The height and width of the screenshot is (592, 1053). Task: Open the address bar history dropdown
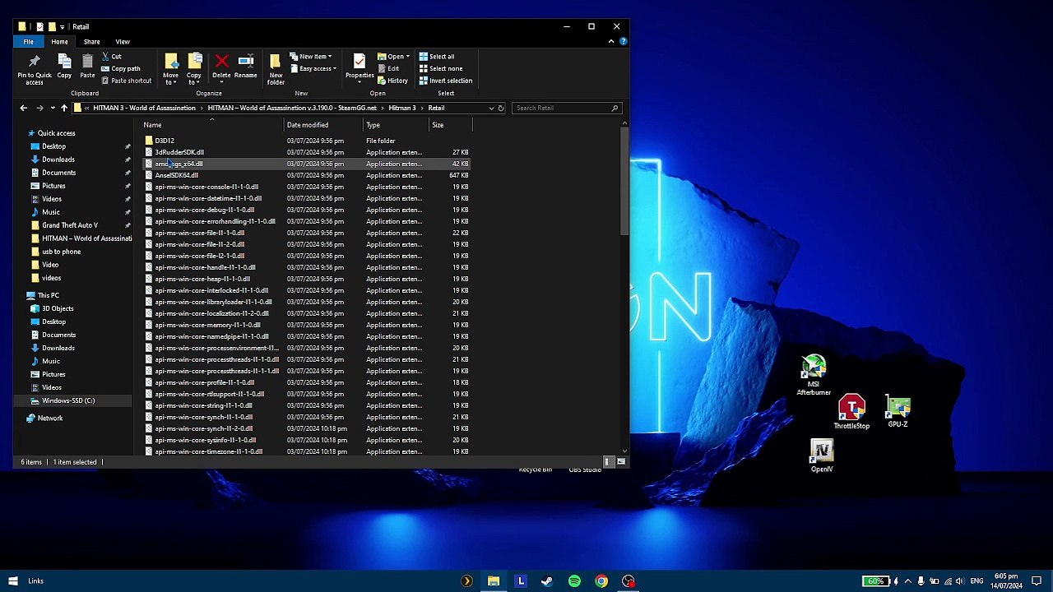click(x=491, y=108)
